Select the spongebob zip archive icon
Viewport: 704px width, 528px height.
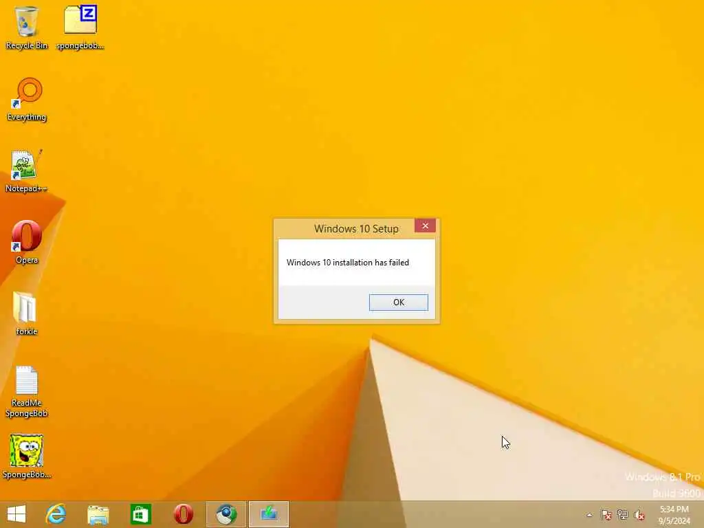80,27
